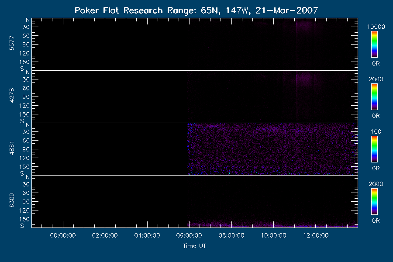
Task: Click the 100 color scale value
Action: point(376,131)
